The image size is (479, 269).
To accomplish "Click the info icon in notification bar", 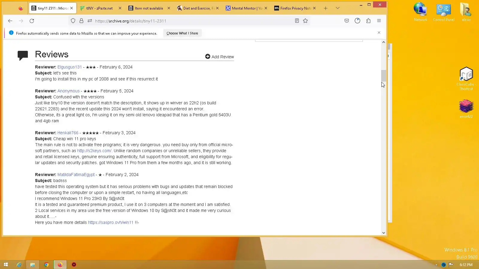I will 11,33.
